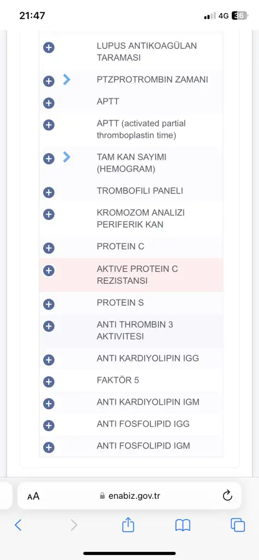The width and height of the screenshot is (259, 560).
Task: Open the AA reader text options
Action: click(33, 496)
